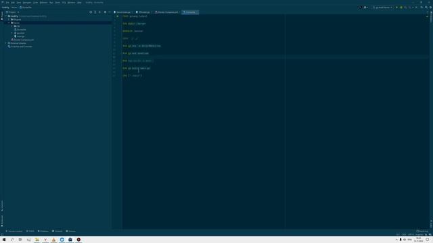Toggle the Bookmarks sidebar tab above the status bar

[2, 221]
